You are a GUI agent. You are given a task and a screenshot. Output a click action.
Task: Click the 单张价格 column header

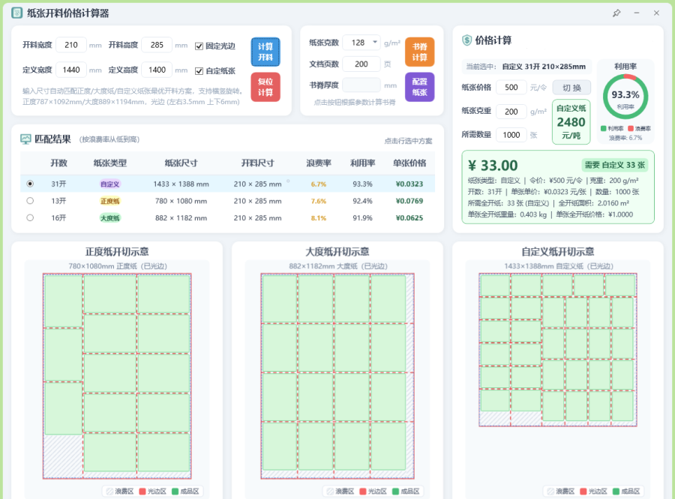click(409, 163)
